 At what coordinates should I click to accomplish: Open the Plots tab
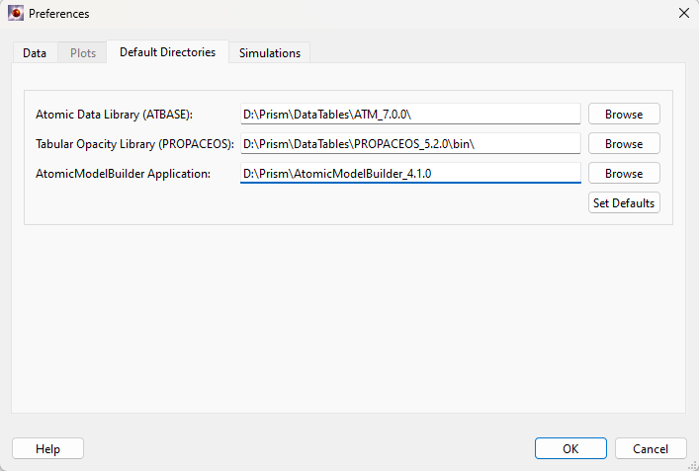[83, 53]
